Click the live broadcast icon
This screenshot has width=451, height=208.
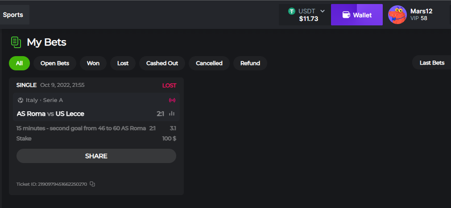173,100
